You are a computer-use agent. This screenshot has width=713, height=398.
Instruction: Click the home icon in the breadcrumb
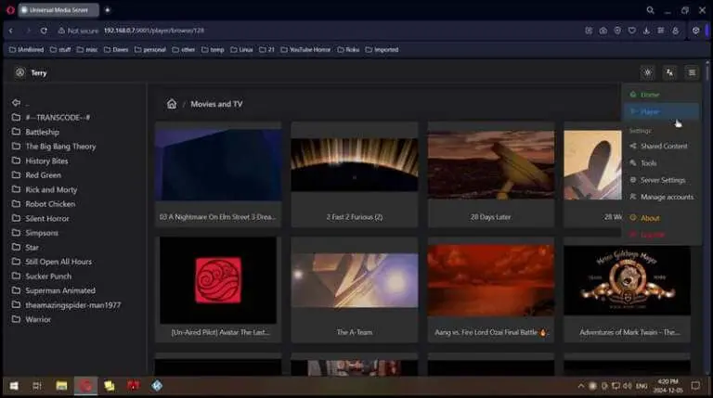click(x=172, y=104)
